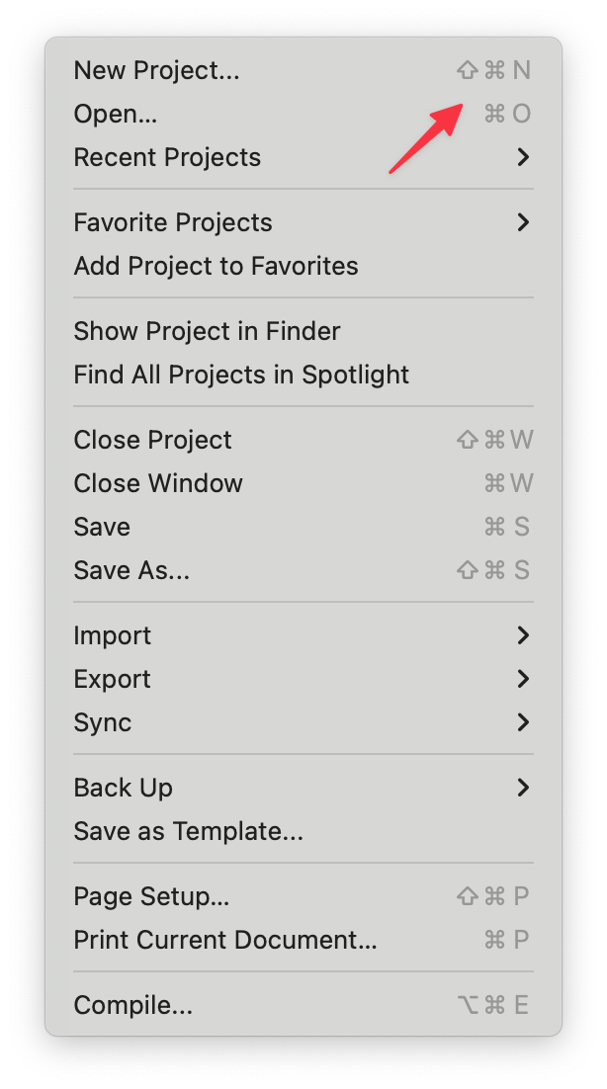Open the Favorite Projects submenu
This screenshot has width=607, height=1089.
click(x=173, y=222)
